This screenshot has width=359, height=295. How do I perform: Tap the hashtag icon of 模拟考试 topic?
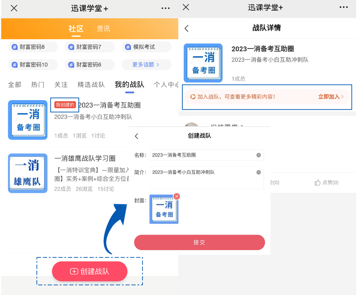pos(128,47)
